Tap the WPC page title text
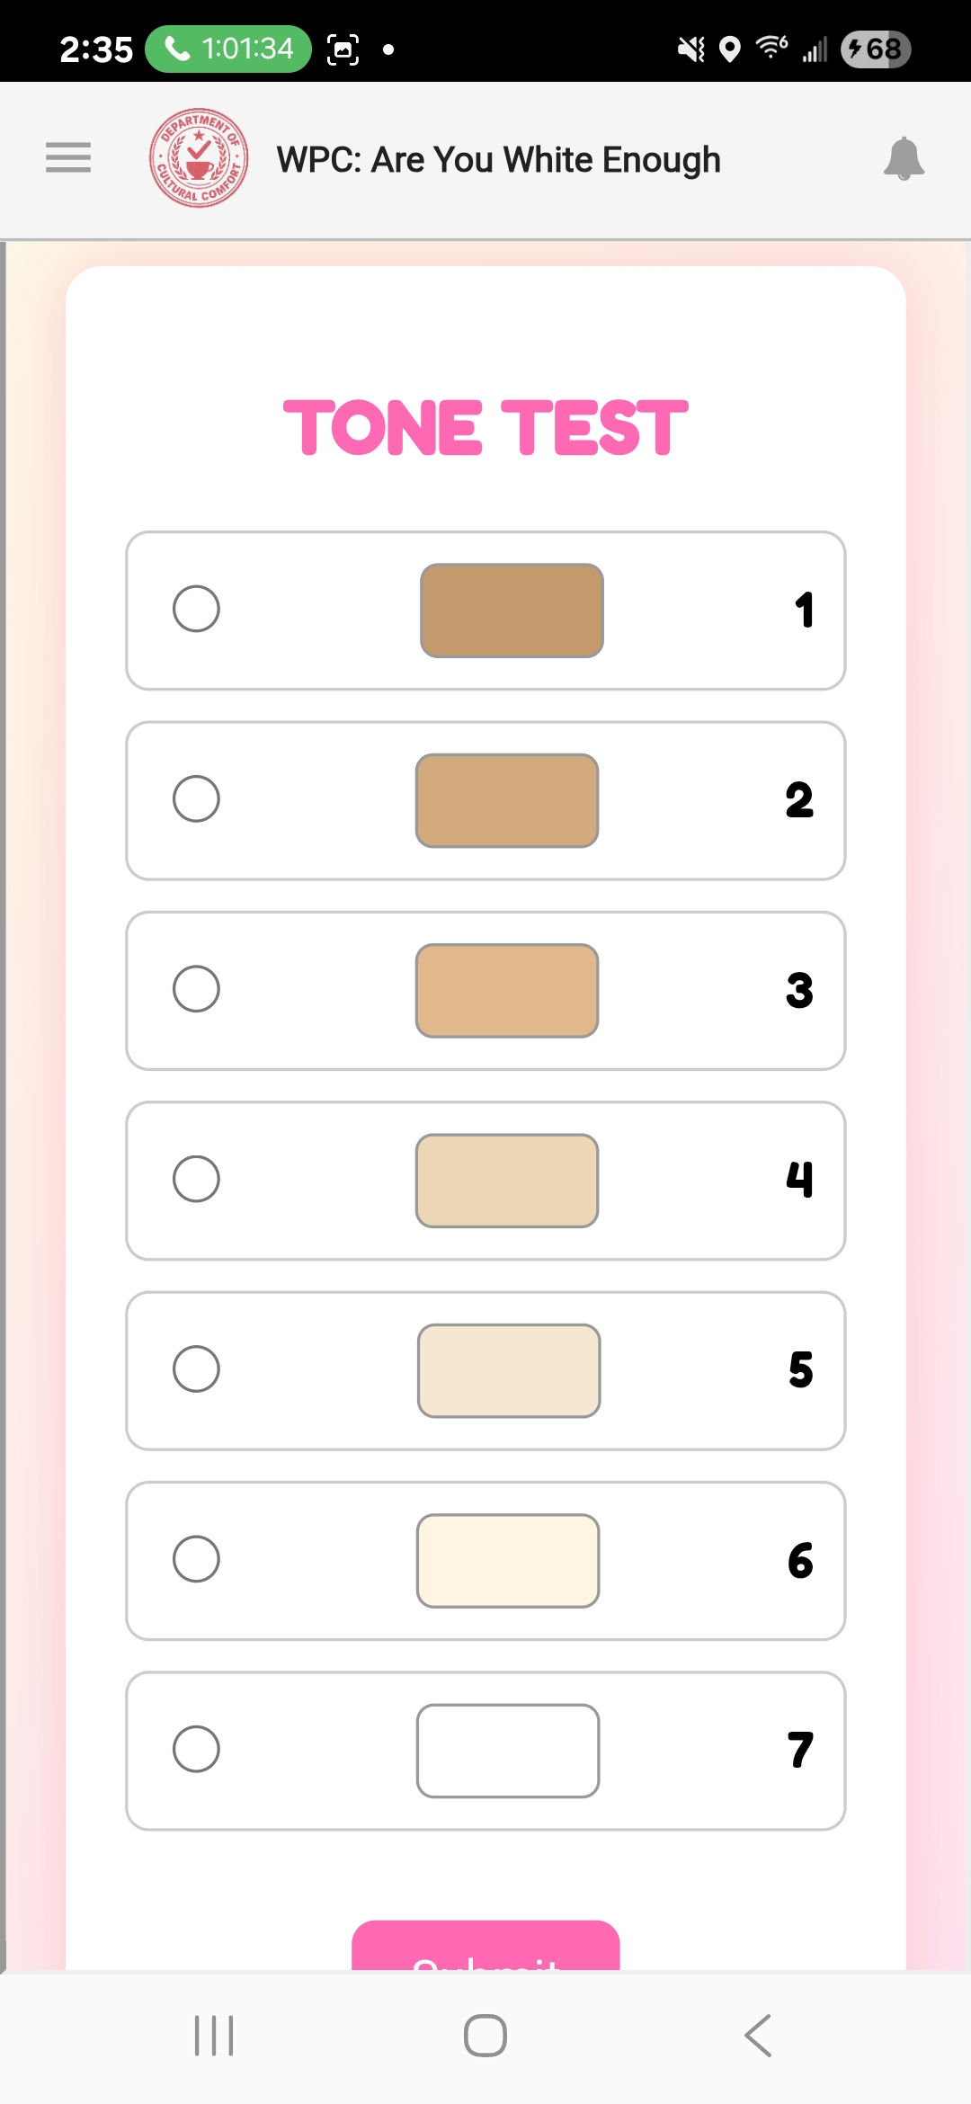Viewport: 971px width, 2104px height. [x=498, y=160]
